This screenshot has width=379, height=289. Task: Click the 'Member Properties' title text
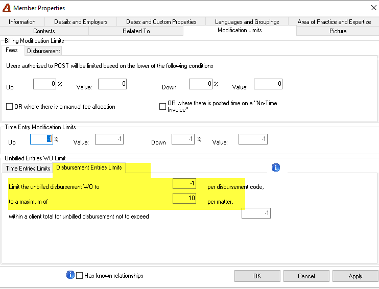coord(39,8)
